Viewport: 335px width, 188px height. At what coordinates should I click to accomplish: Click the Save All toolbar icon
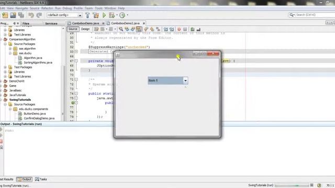pyautogui.click(x=21, y=15)
